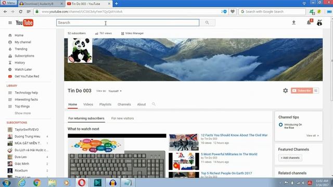
Task: Play the featured keyboard video thumbnail
Action: click(x=117, y=156)
